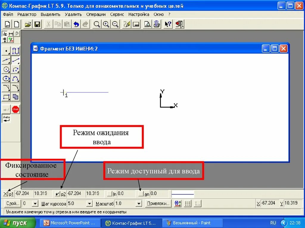Open the Окно menu

158,14
